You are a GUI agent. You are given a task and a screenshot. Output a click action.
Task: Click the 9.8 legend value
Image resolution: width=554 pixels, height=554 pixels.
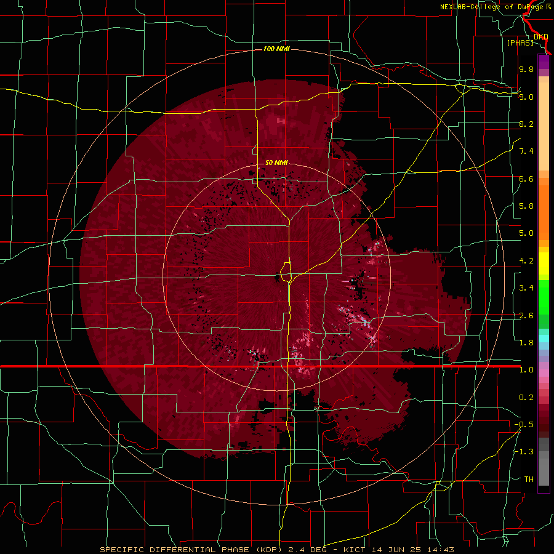pyautogui.click(x=526, y=69)
